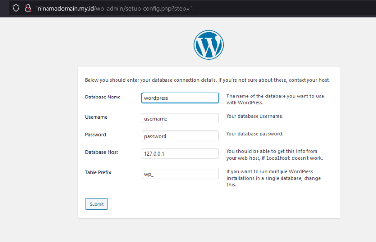Screen dimensions: 376x242
Task: Click the 'Username' label text
Action: point(96,117)
